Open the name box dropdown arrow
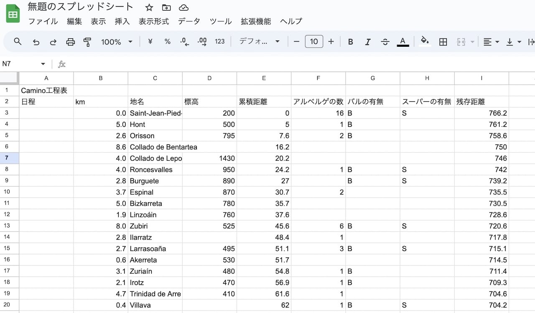The image size is (535, 313). click(43, 64)
